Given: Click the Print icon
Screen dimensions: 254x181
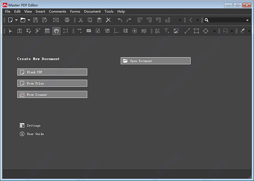Looking at the screenshot, I should coord(67,20).
